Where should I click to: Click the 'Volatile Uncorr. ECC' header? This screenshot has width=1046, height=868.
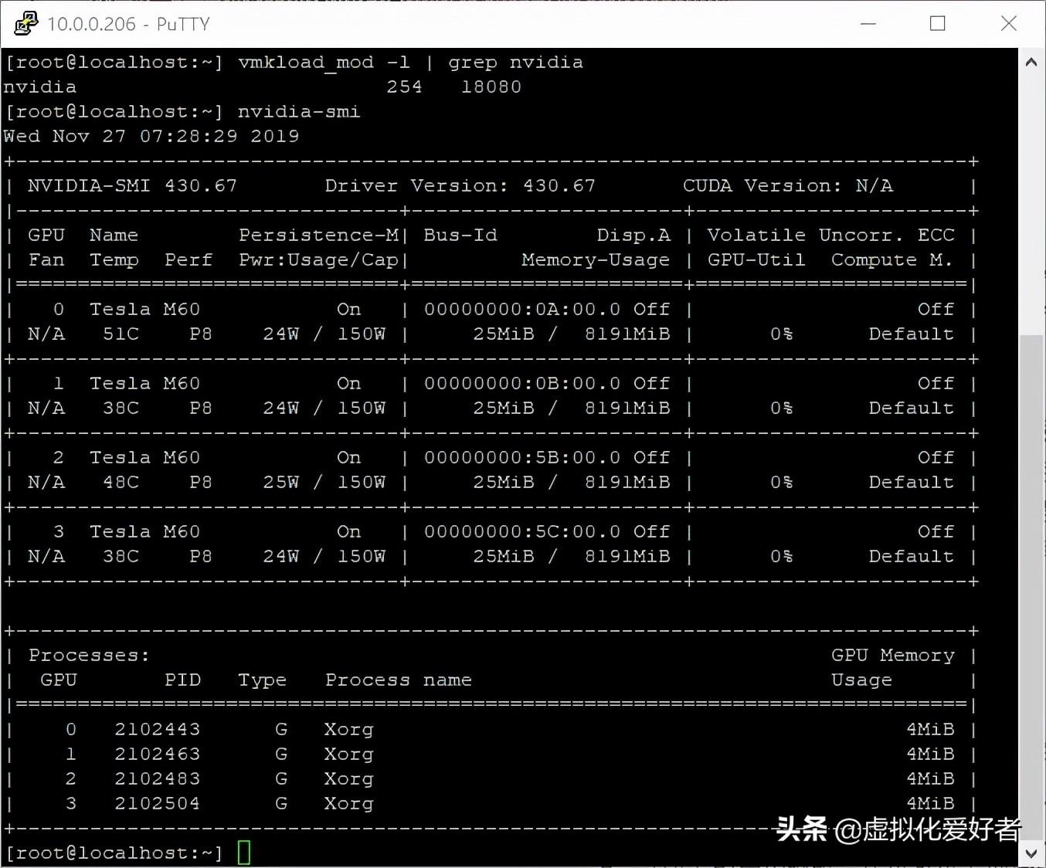(831, 235)
